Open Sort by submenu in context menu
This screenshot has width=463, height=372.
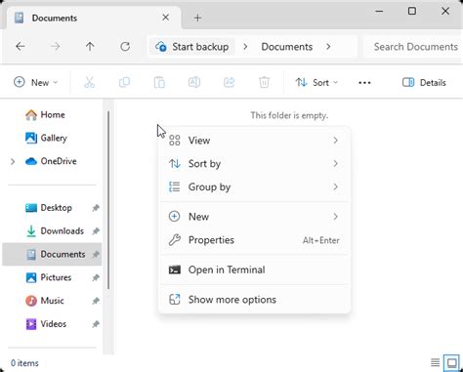pyautogui.click(x=254, y=164)
